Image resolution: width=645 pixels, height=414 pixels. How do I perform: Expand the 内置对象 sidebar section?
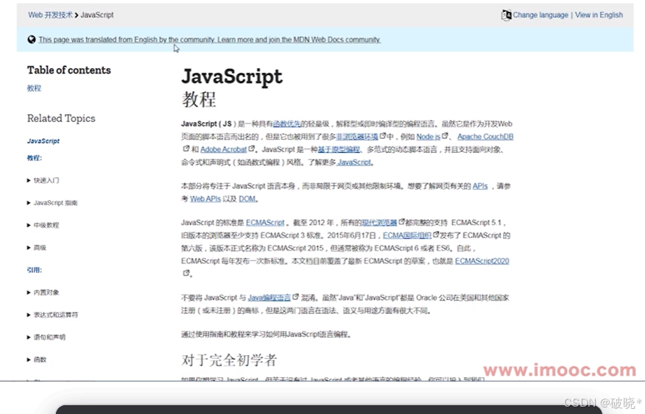(x=43, y=293)
